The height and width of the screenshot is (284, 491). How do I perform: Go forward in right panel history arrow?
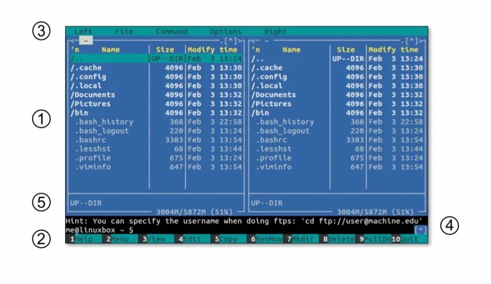[x=421, y=40]
